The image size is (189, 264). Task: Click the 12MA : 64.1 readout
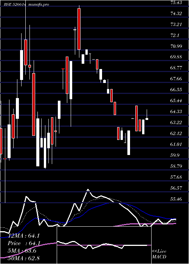[x=24, y=236]
